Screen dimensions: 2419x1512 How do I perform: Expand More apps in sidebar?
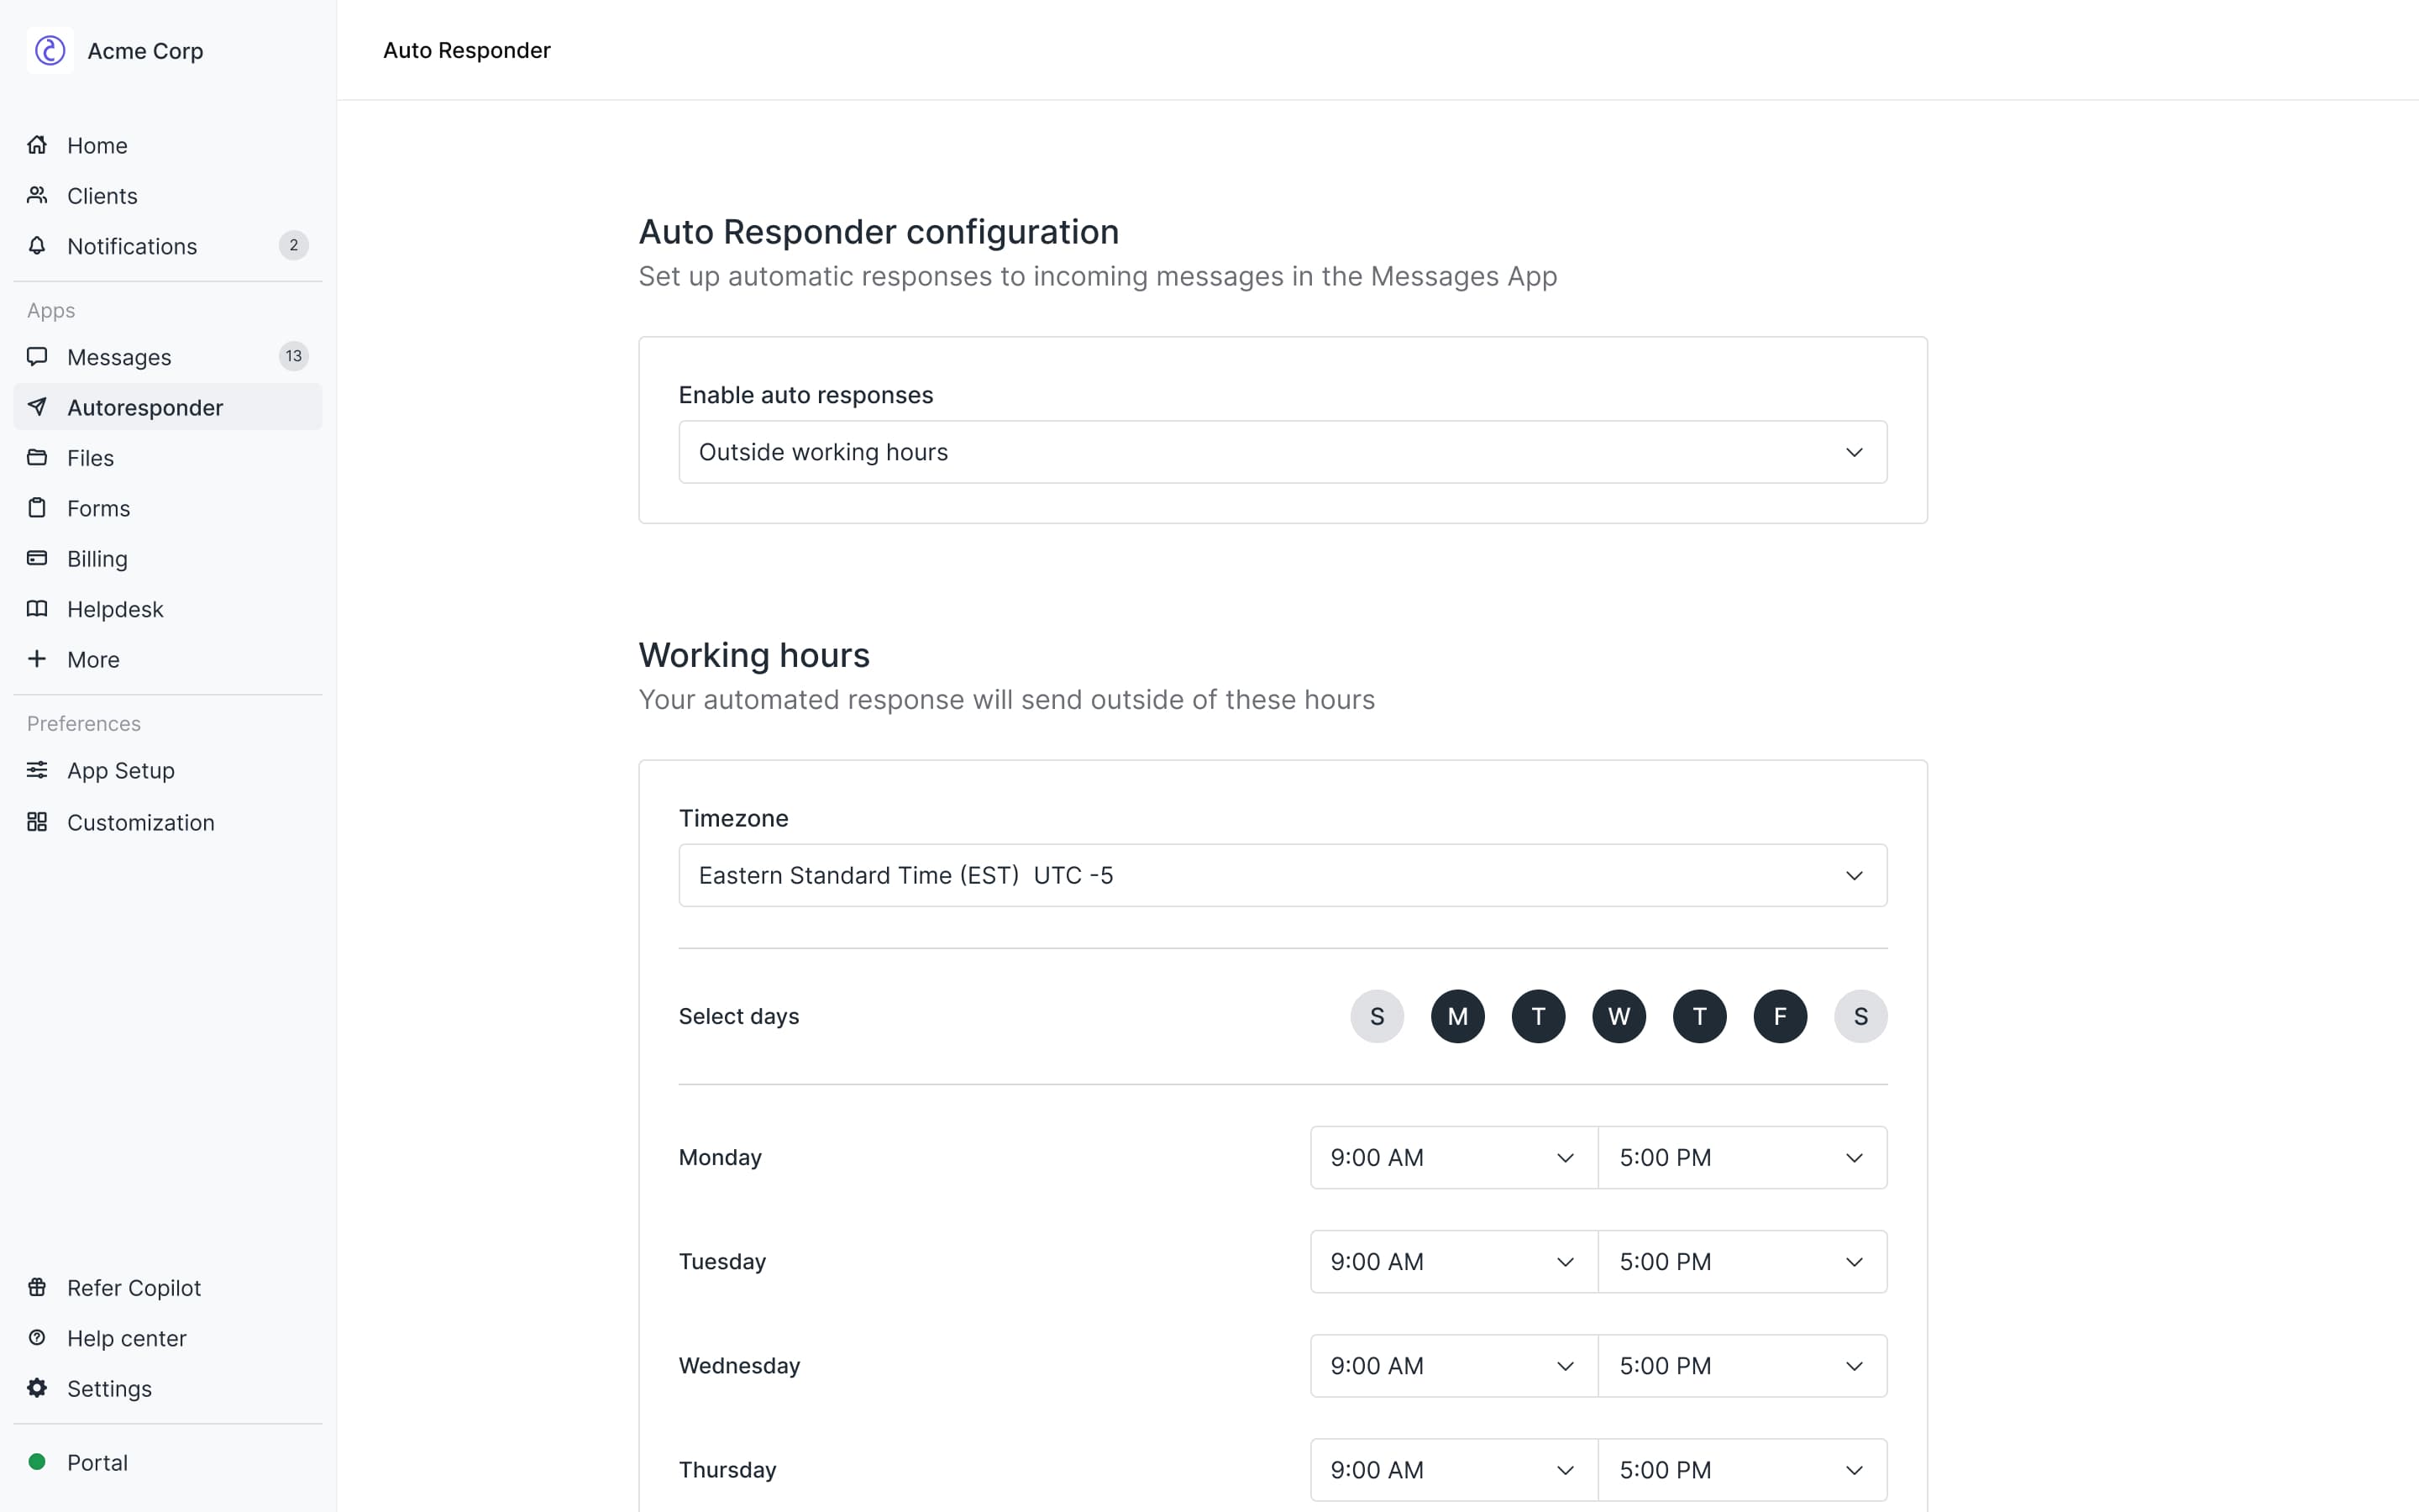(x=93, y=660)
